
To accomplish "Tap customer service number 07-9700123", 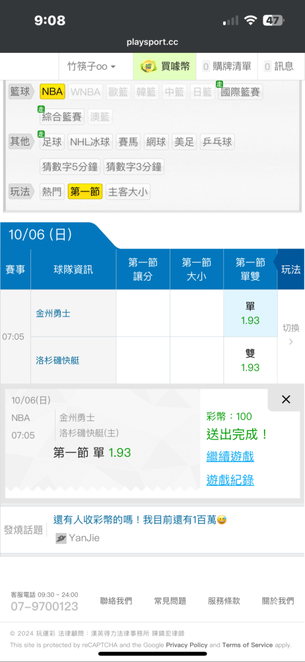I will (45, 606).
